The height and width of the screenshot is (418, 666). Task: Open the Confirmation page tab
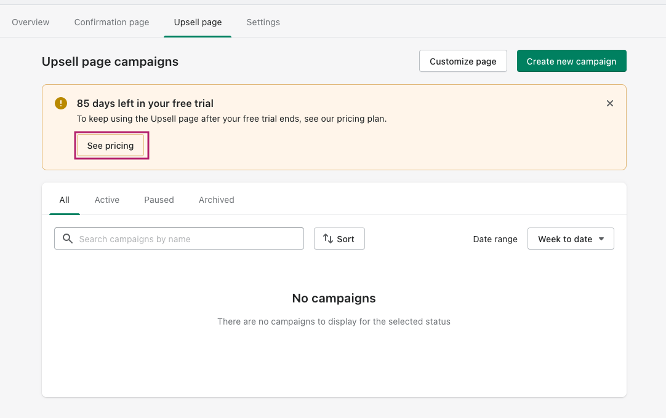pos(111,22)
